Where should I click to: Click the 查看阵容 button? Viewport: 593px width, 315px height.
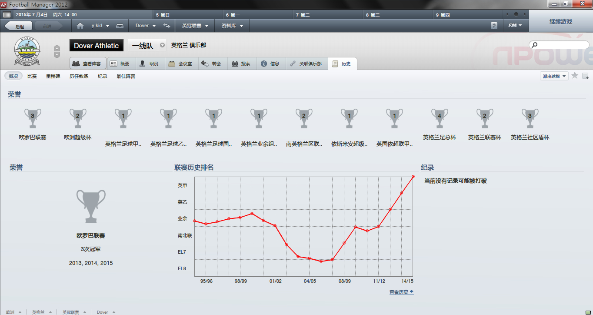pyautogui.click(x=88, y=64)
